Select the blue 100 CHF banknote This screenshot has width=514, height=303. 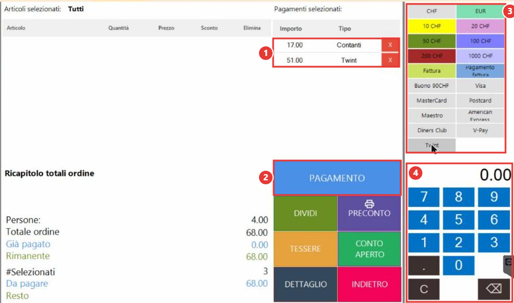[480, 41]
